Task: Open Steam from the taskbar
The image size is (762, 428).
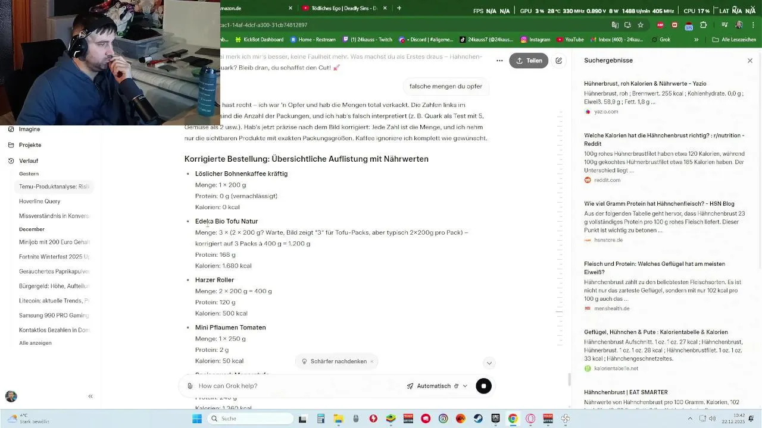Action: 478,418
